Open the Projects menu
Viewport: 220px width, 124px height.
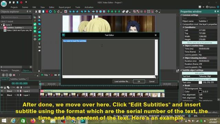pos(14,7)
